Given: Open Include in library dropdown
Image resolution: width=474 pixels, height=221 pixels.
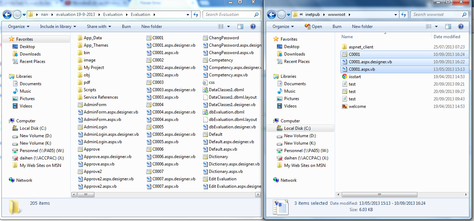Looking at the screenshot, I should [x=58, y=27].
